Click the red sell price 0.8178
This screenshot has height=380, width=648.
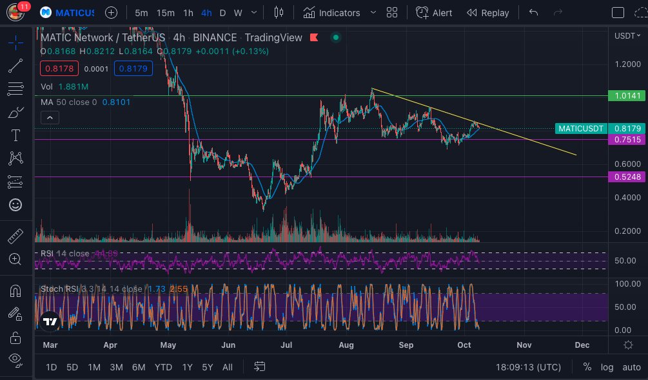click(x=59, y=68)
